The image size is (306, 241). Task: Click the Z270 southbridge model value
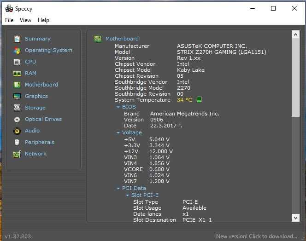click(x=183, y=88)
